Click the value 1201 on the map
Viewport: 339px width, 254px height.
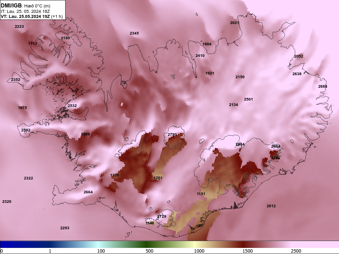tap(158, 178)
